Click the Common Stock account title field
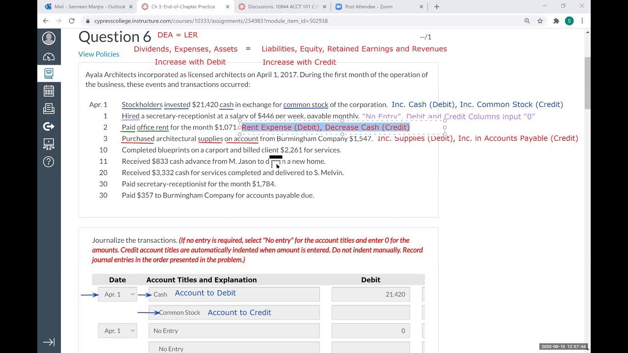Viewport: 628px width, 353px height. click(x=234, y=312)
